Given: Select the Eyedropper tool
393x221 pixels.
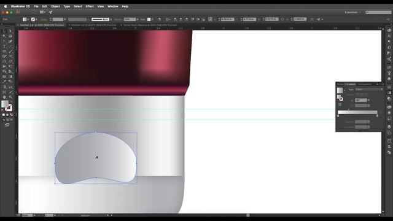Looking at the screenshot, I should tap(4, 82).
